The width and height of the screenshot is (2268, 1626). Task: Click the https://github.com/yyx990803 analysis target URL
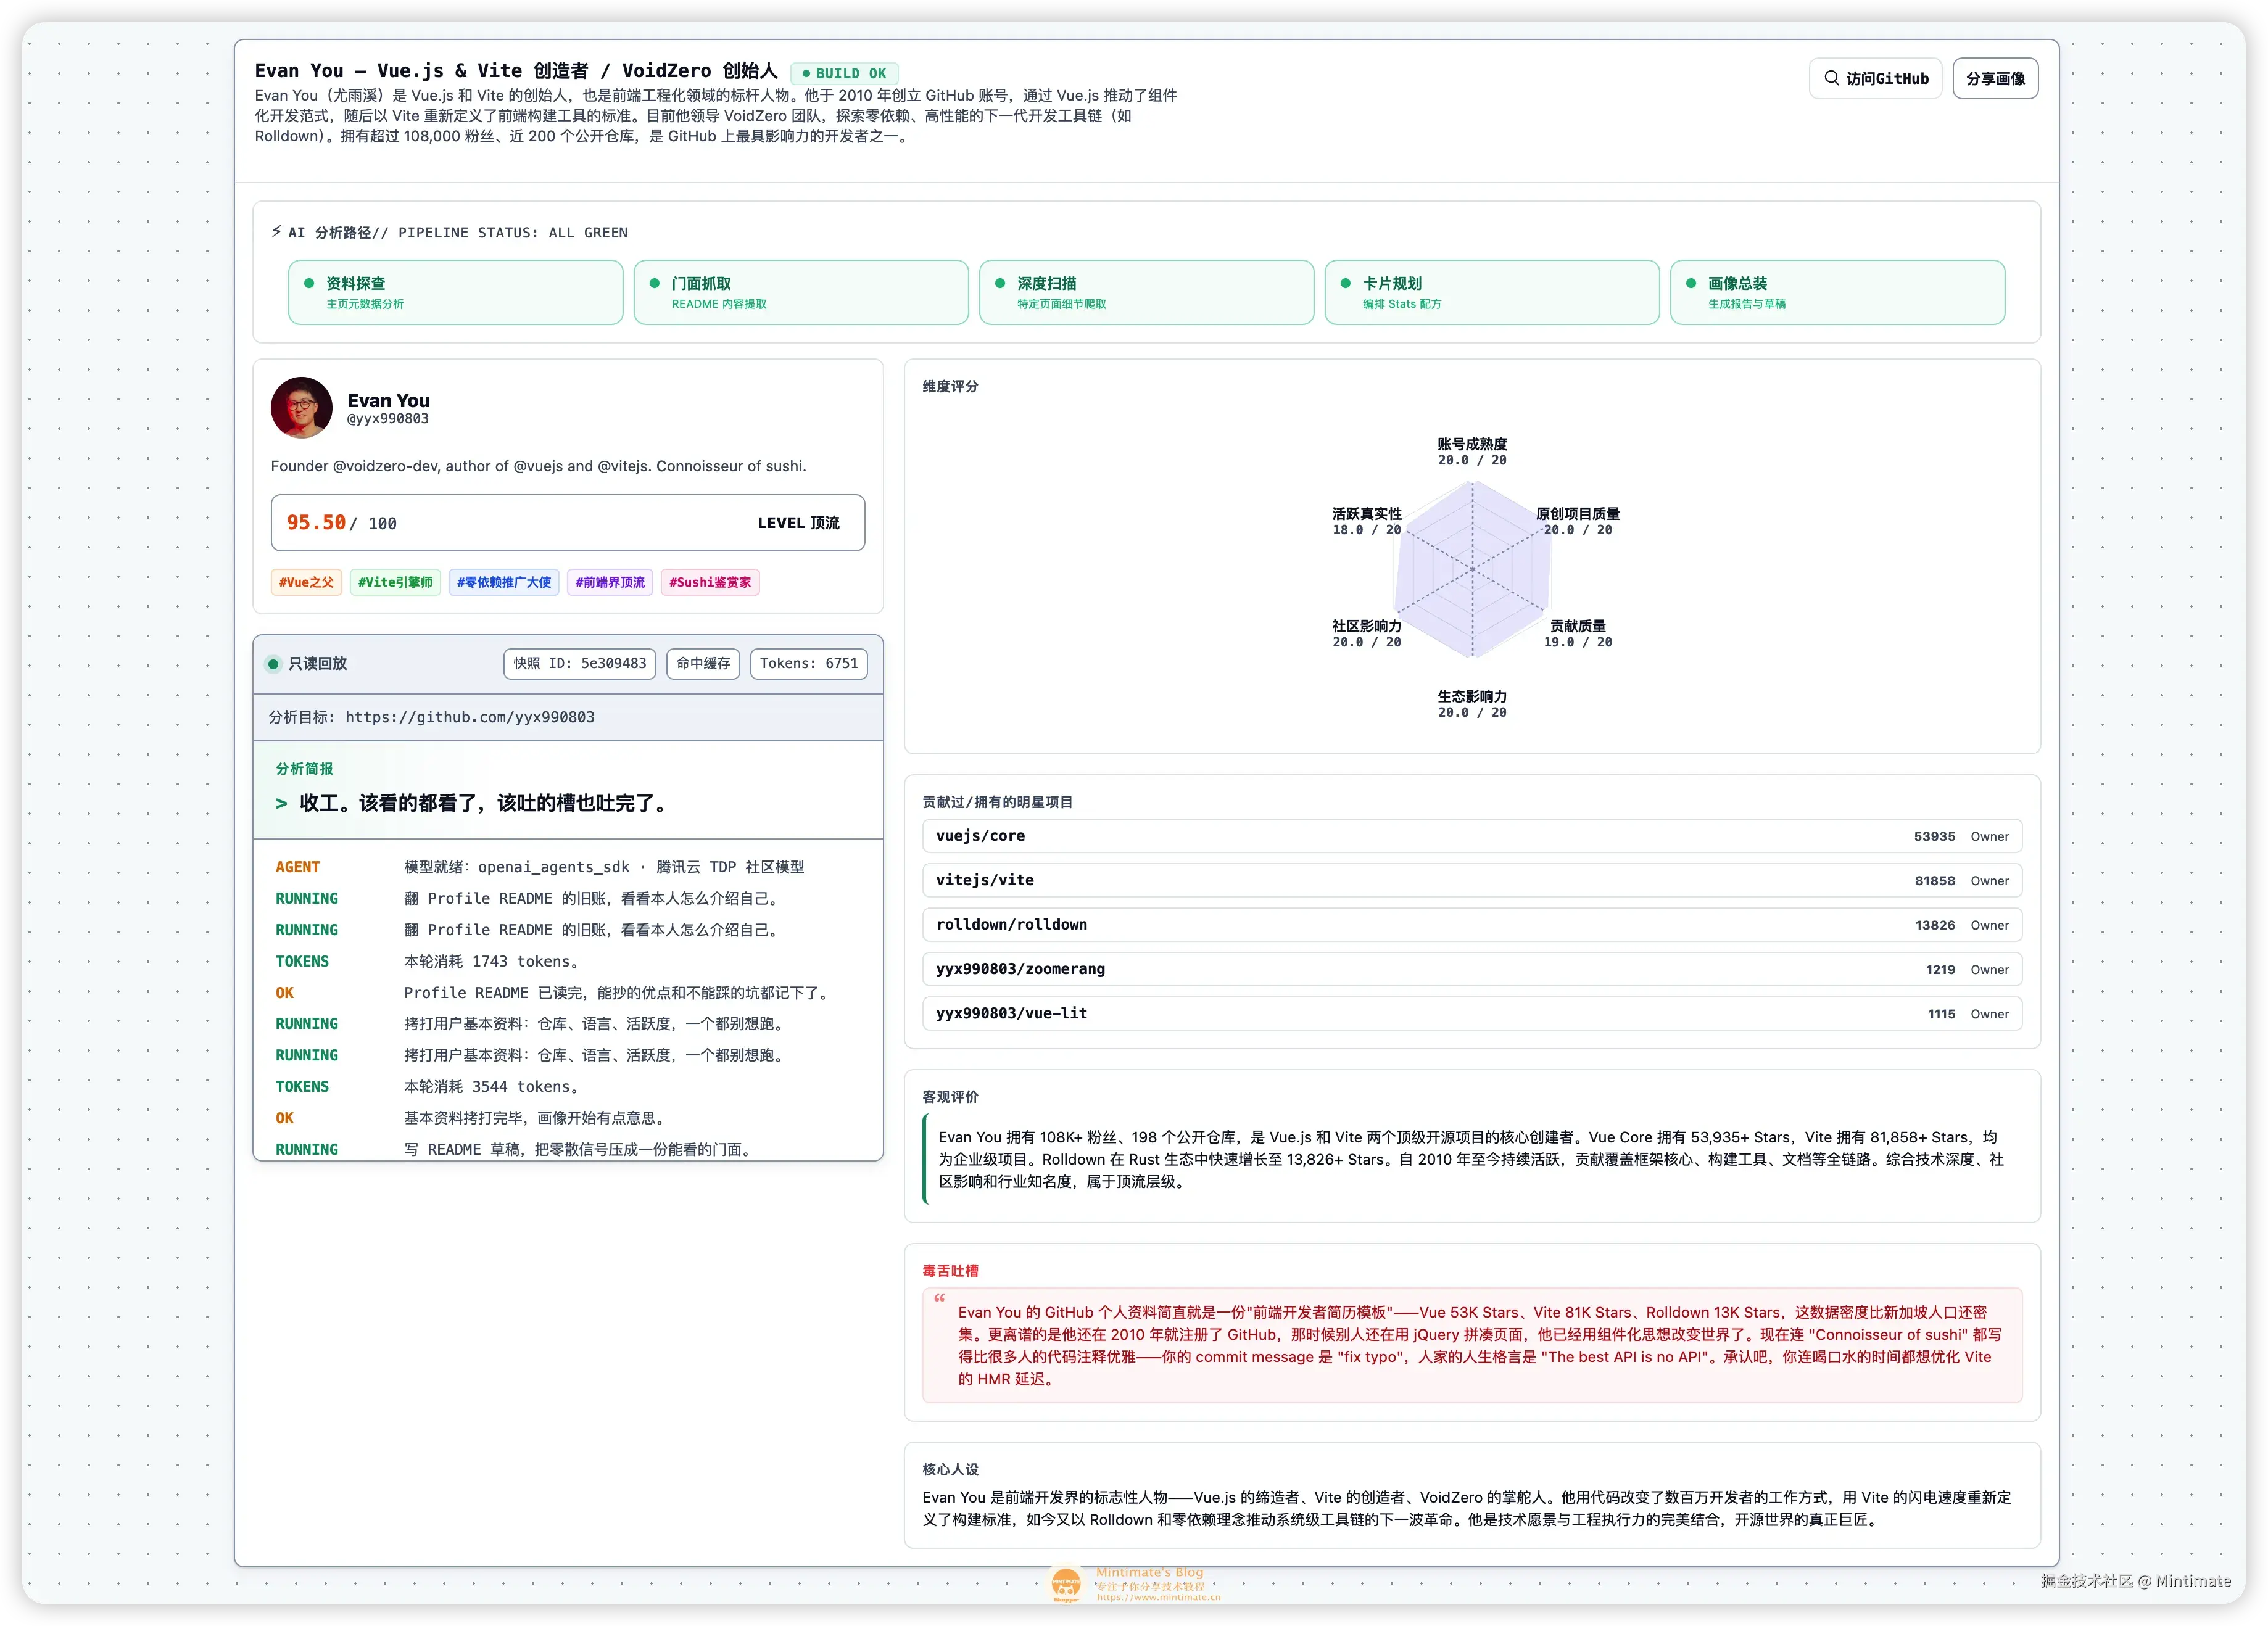[470, 717]
